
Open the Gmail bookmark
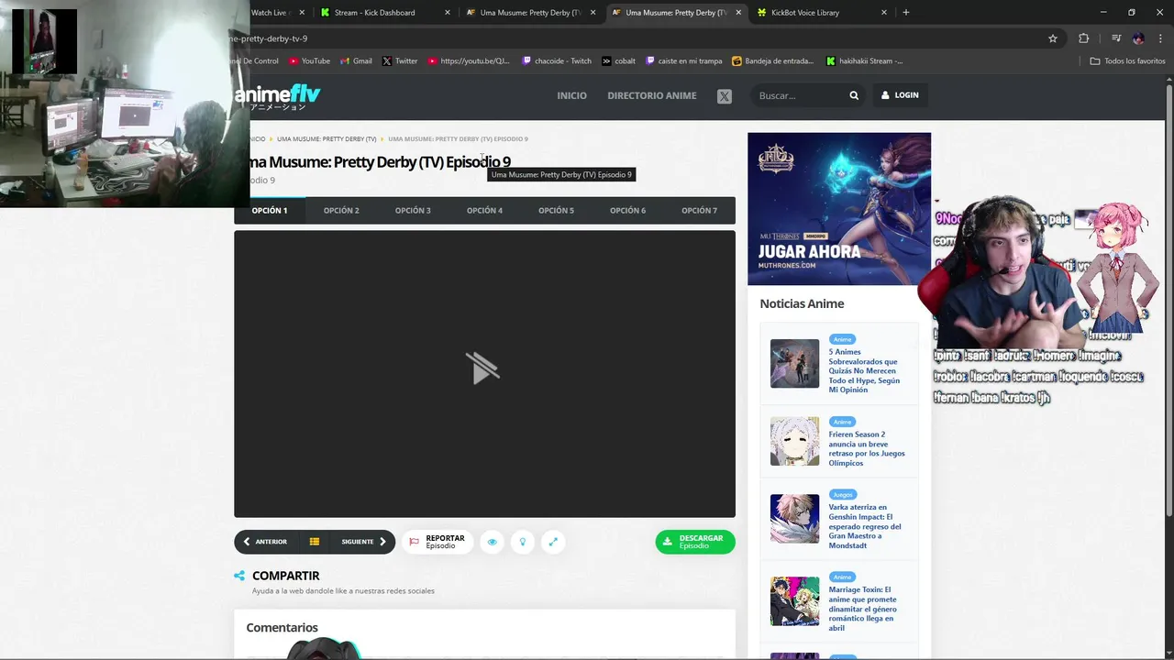pyautogui.click(x=356, y=61)
